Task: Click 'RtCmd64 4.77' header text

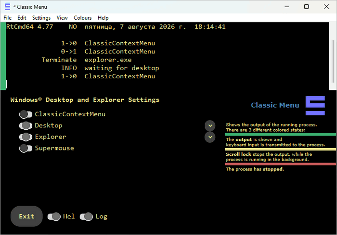Action: tap(29, 26)
